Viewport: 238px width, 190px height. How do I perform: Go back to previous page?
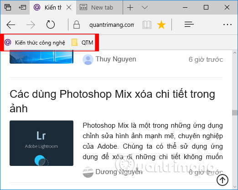tap(10, 25)
